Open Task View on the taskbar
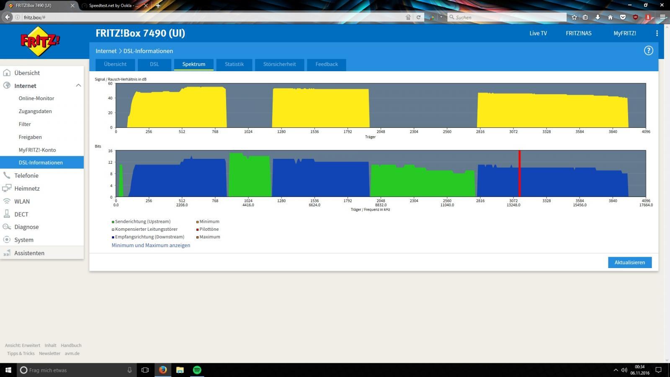Image resolution: width=670 pixels, height=377 pixels. (x=145, y=370)
